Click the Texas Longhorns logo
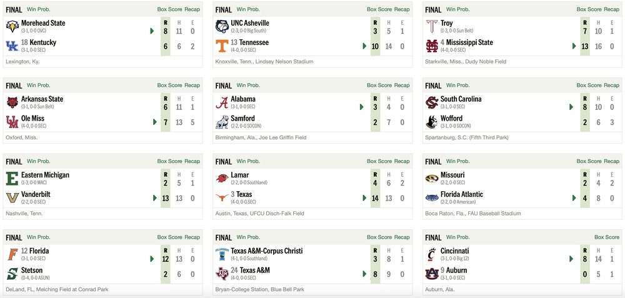 pos(222,197)
